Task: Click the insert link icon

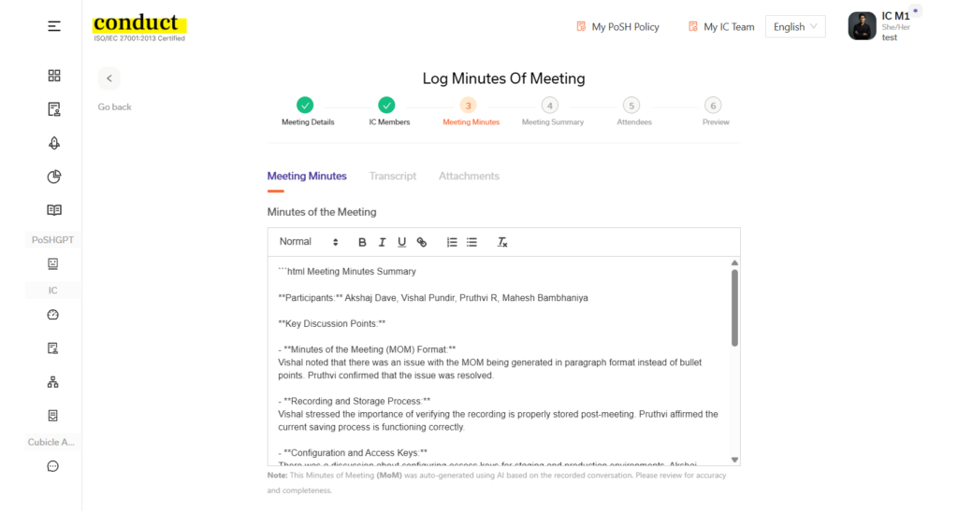Action: pyautogui.click(x=422, y=242)
